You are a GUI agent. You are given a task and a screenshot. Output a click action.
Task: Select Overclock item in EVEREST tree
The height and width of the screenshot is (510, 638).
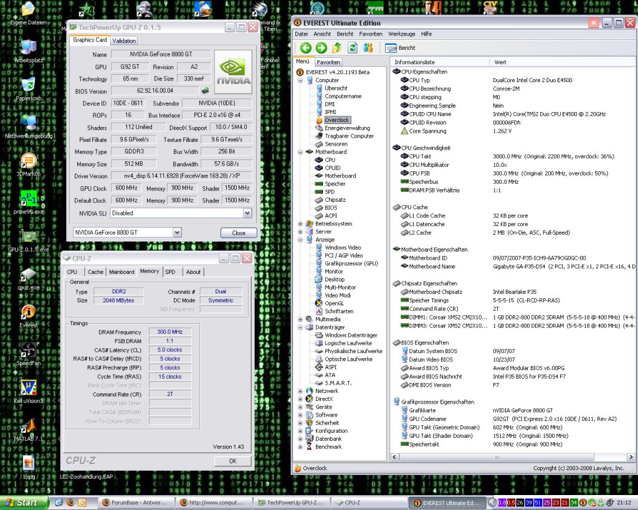(337, 120)
